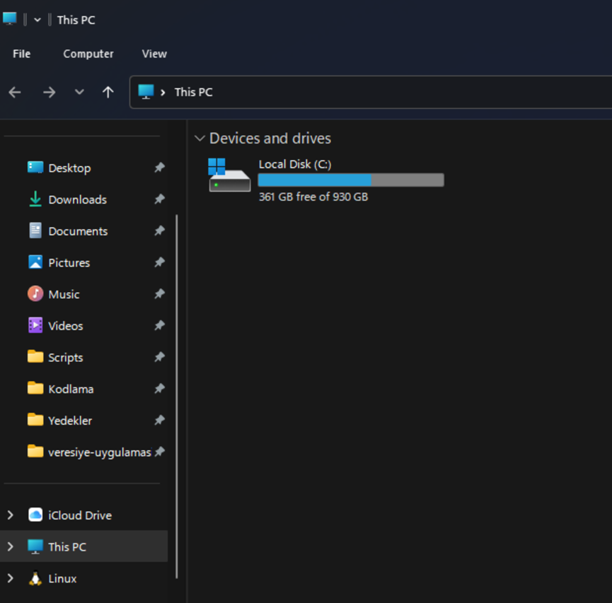Image resolution: width=612 pixels, height=603 pixels.
Task: Click the pin icon next to Downloads
Action: [x=159, y=199]
